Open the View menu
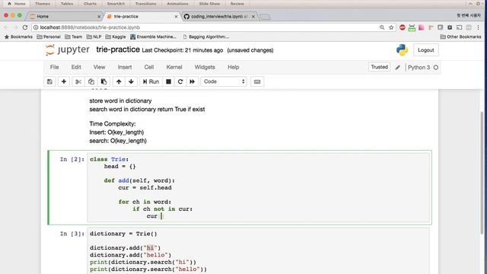This screenshot has height=274, width=487. [100, 67]
